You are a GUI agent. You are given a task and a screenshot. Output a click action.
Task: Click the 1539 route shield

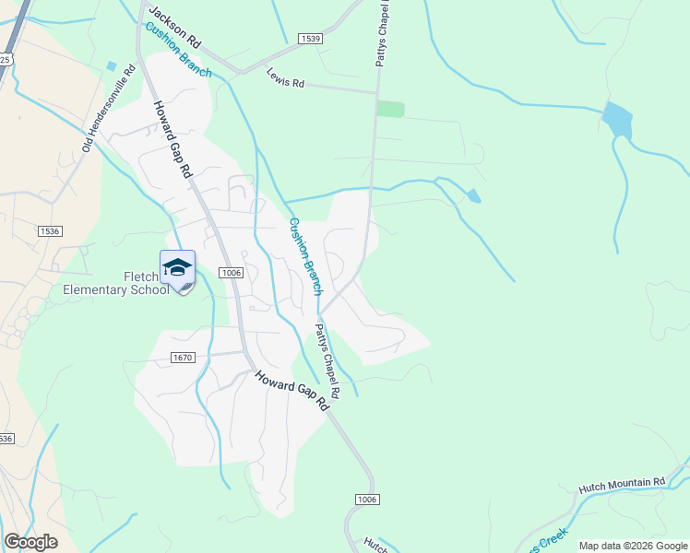click(310, 39)
